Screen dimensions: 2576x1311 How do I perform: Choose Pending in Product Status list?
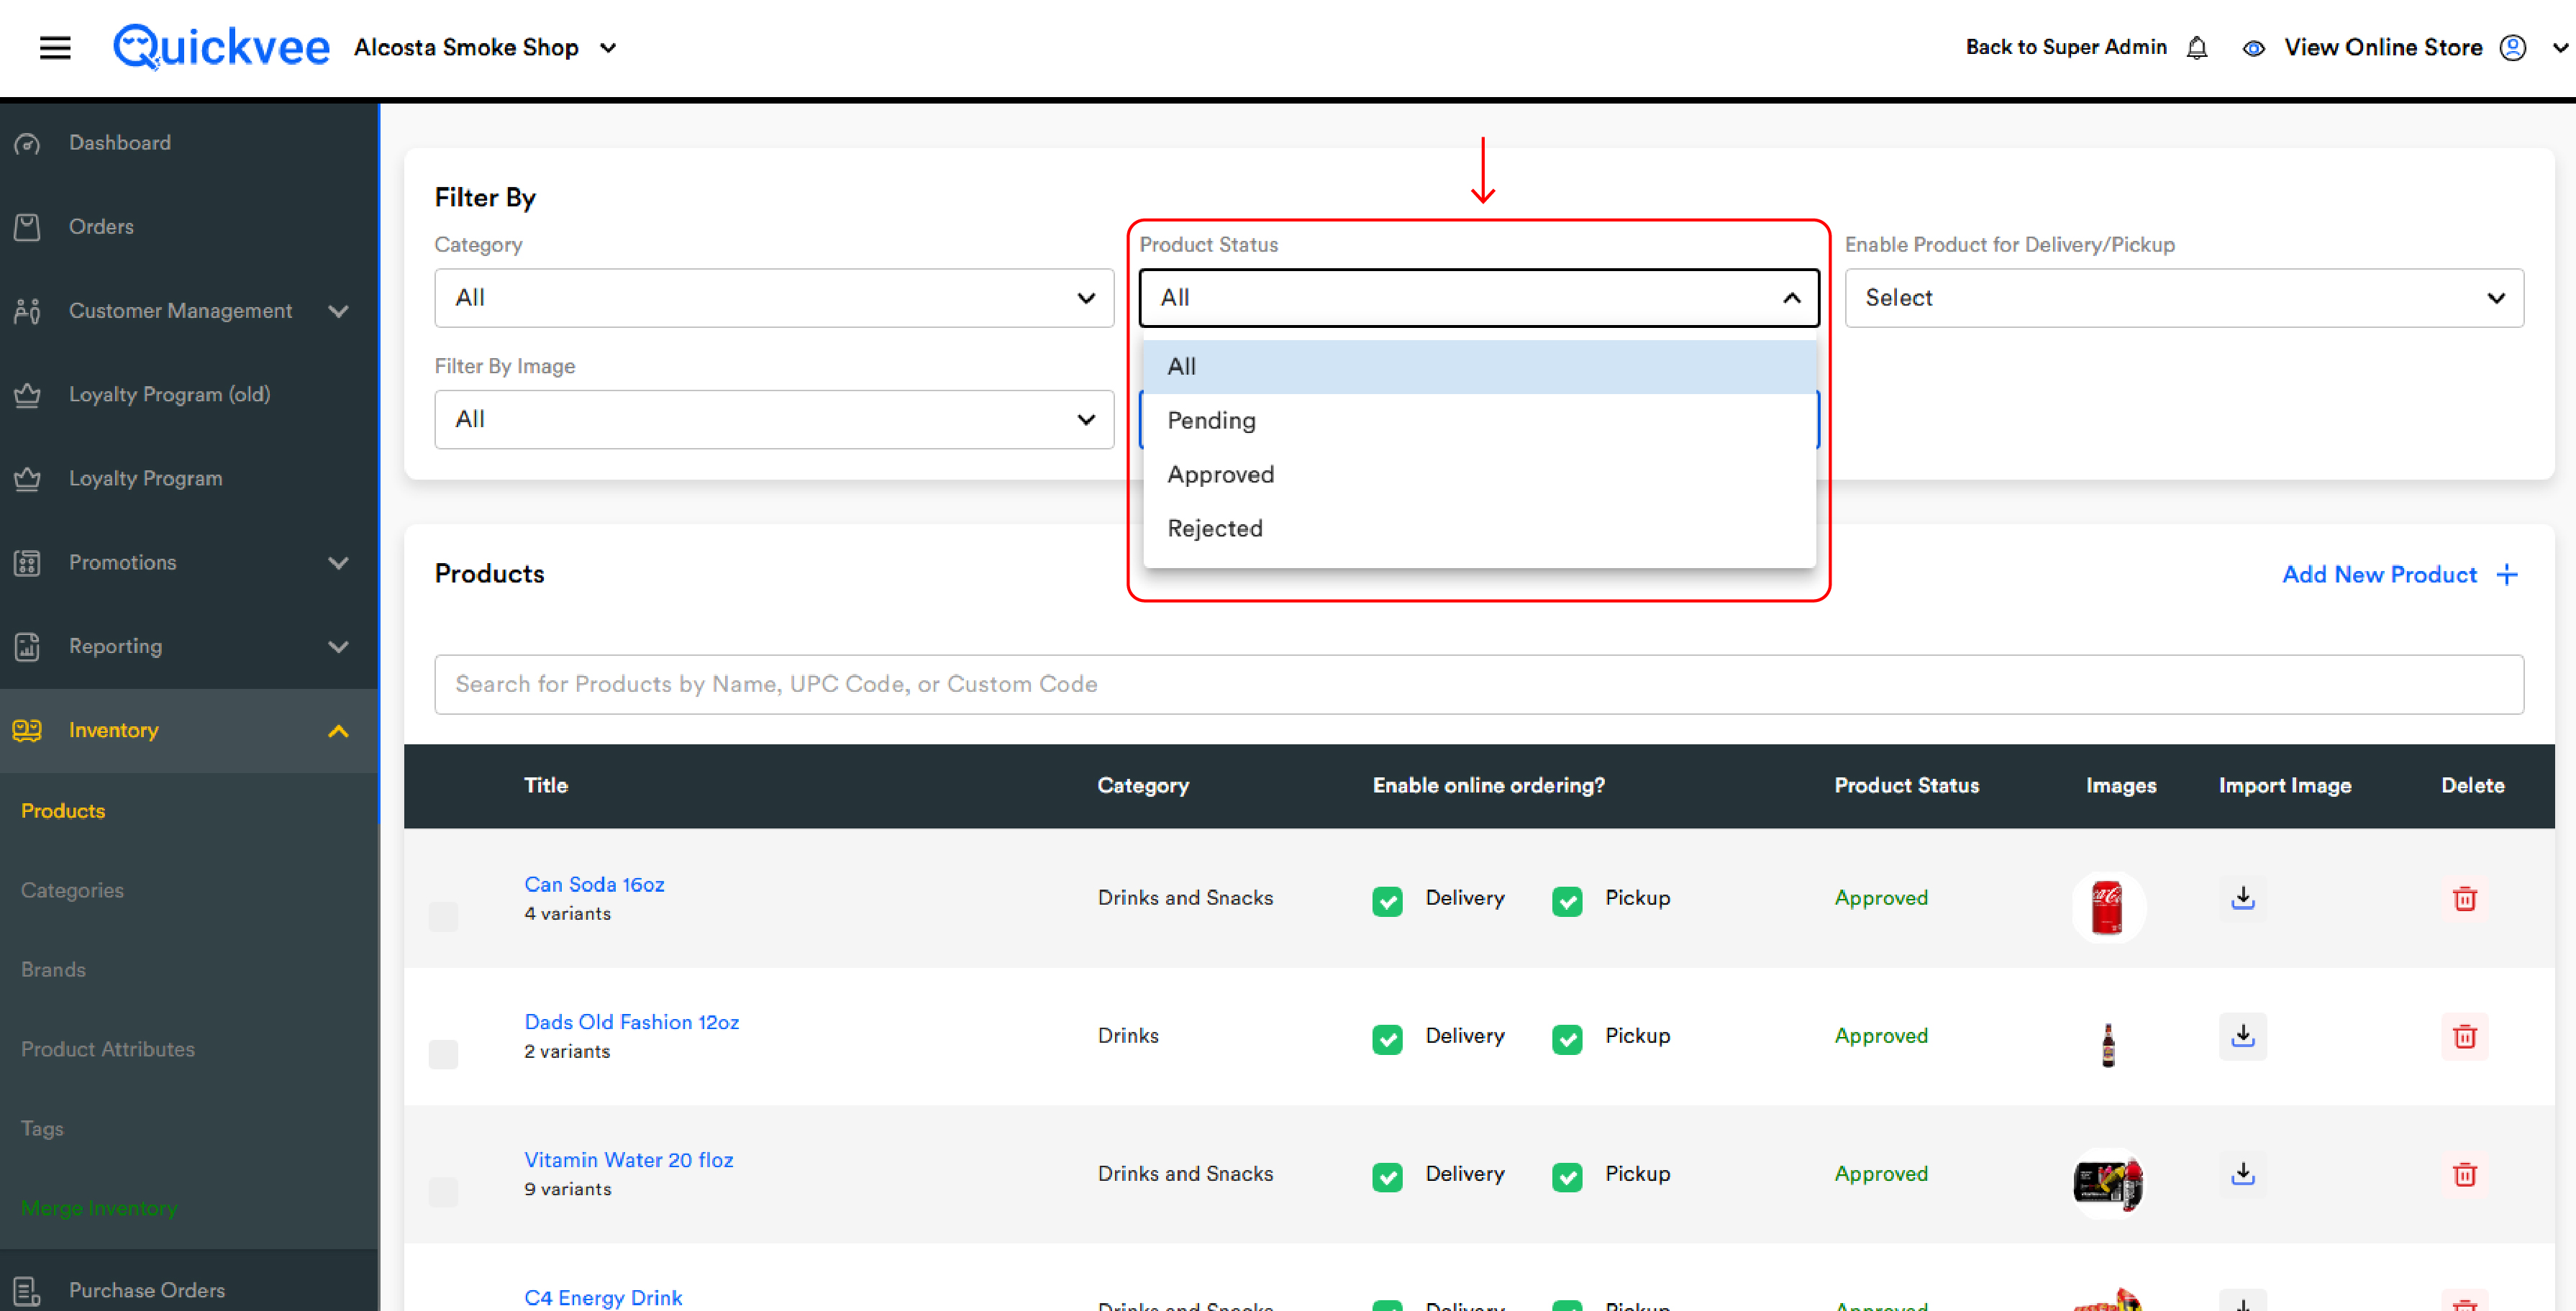(1479, 421)
